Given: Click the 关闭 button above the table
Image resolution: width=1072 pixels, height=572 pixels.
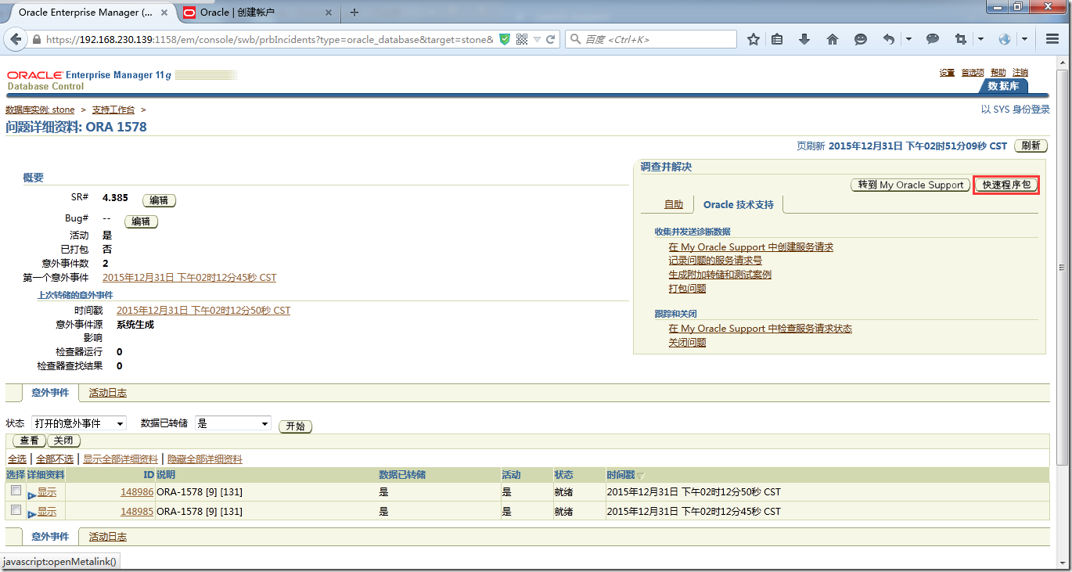Looking at the screenshot, I should pyautogui.click(x=63, y=441).
